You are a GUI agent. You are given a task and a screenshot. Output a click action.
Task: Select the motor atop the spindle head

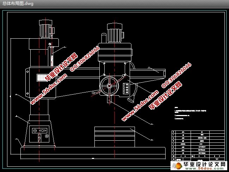pos(115,33)
